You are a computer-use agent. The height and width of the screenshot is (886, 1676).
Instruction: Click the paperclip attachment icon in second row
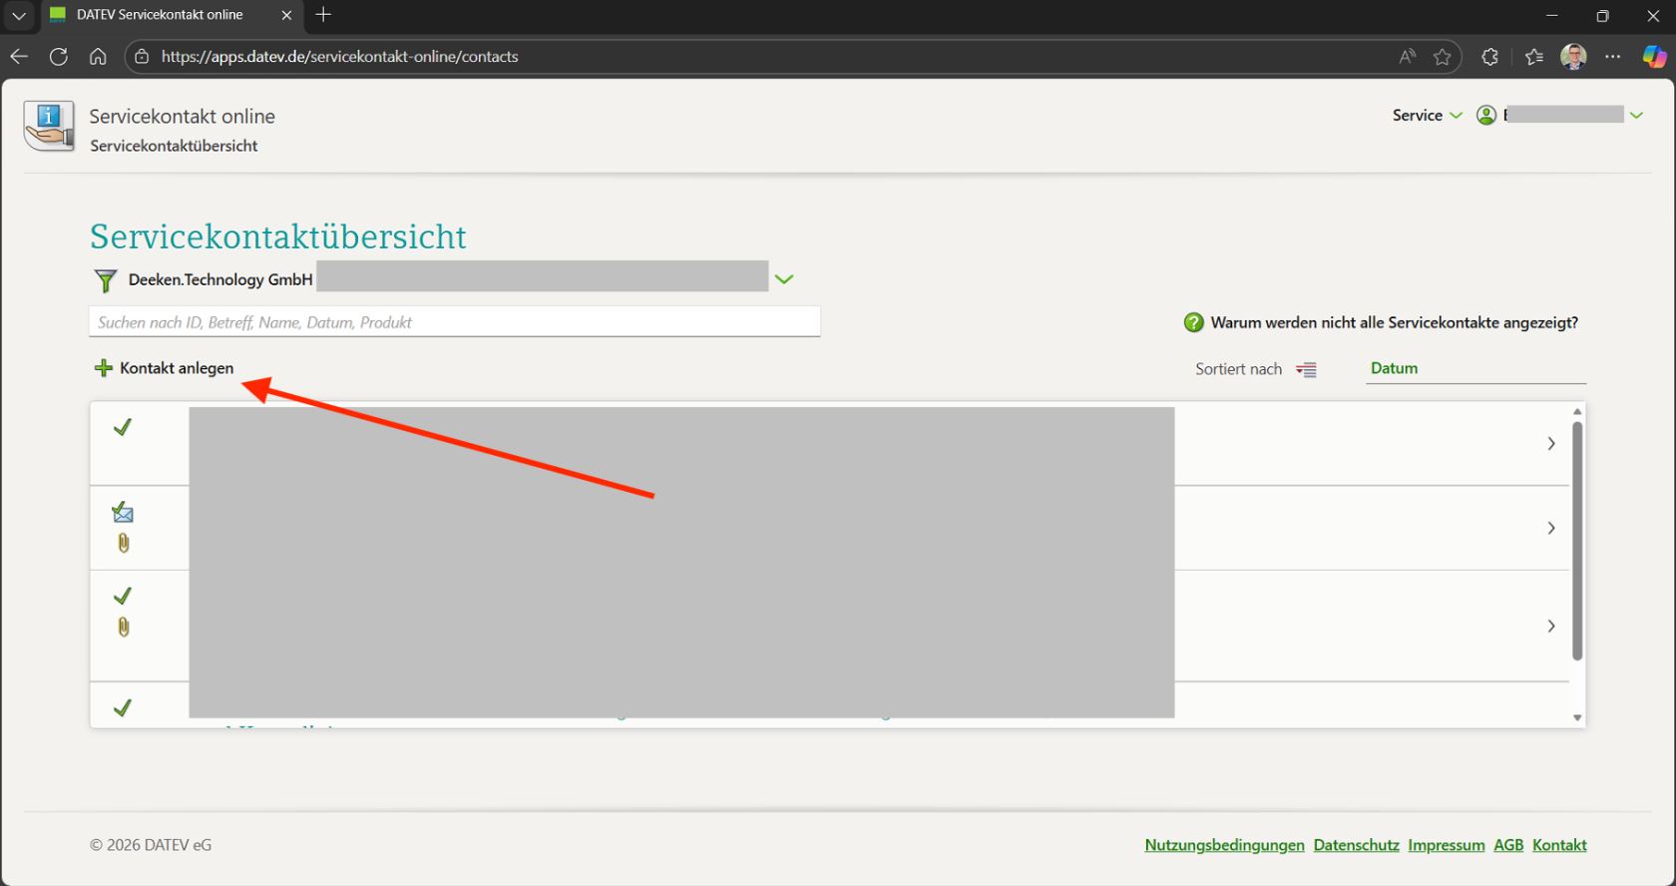tap(124, 543)
